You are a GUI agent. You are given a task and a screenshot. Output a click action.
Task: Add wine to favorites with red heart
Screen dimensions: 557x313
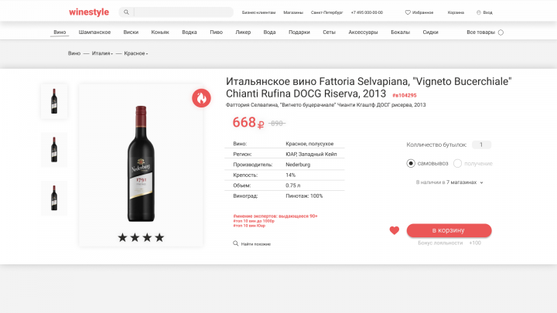(395, 230)
